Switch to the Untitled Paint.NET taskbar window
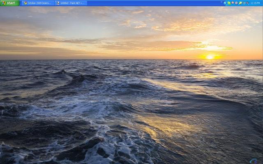The width and height of the screenshot is (263, 164). click(x=71, y=3)
